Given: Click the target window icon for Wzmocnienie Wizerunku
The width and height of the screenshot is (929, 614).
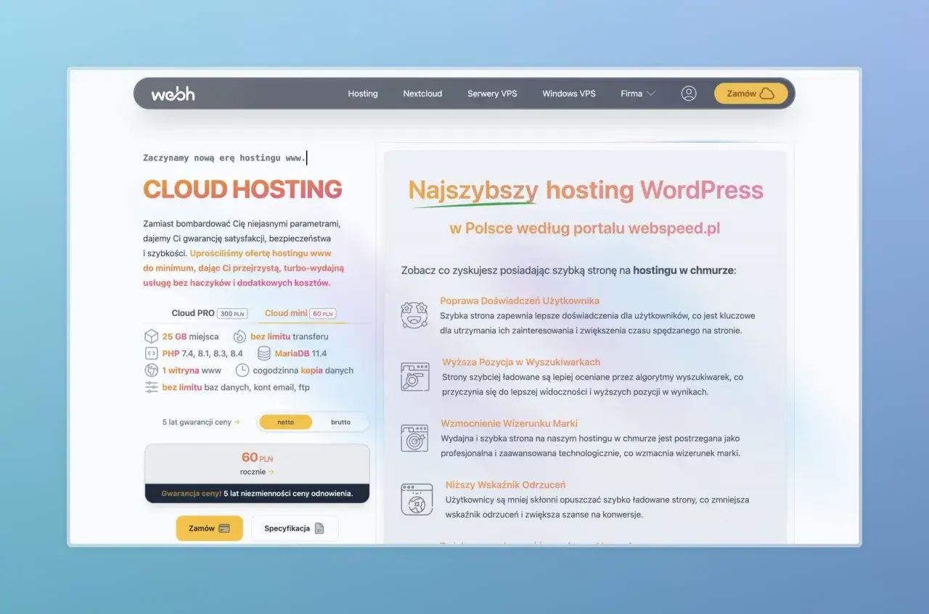Looking at the screenshot, I should [415, 438].
